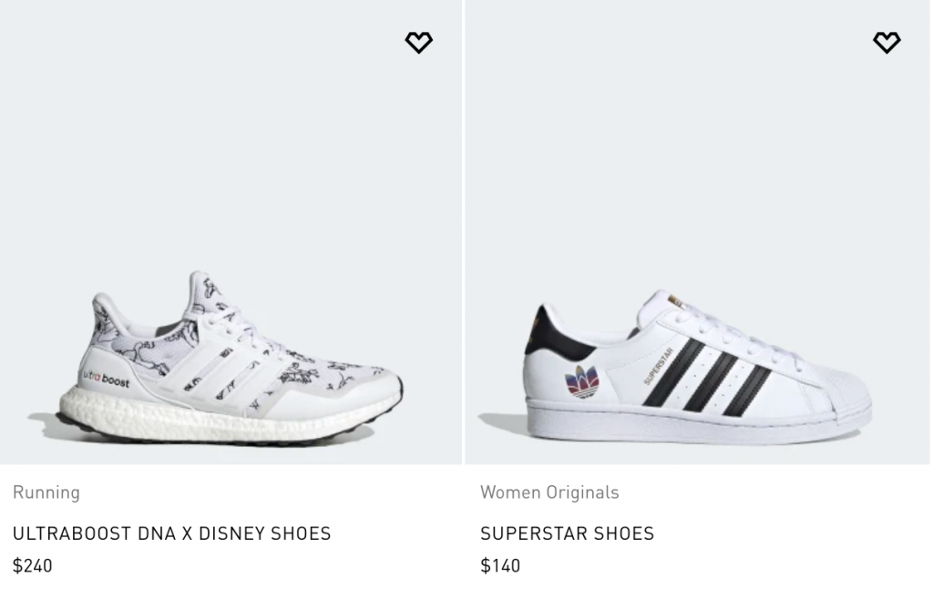This screenshot has width=933, height=598.
Task: Open the Superstar shoe product image
Action: tap(698, 364)
